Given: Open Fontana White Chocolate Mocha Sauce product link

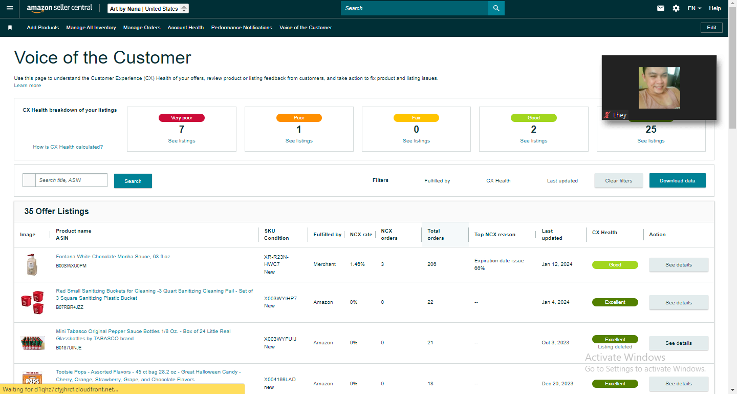Looking at the screenshot, I should (x=113, y=257).
